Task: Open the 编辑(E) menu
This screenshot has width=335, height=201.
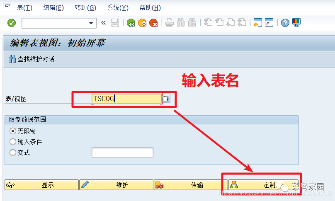Action: tap(53, 8)
